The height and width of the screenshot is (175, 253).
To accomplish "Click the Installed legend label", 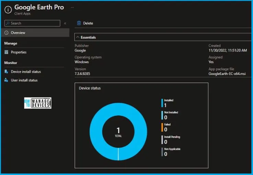I will 169,100.
